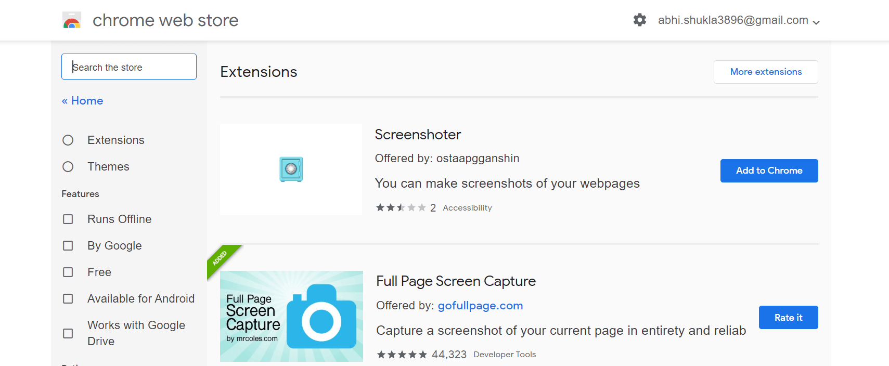Viewport: 889px width, 366px height.
Task: Click the Offered by: ostaapgganshin text
Action: click(x=447, y=159)
